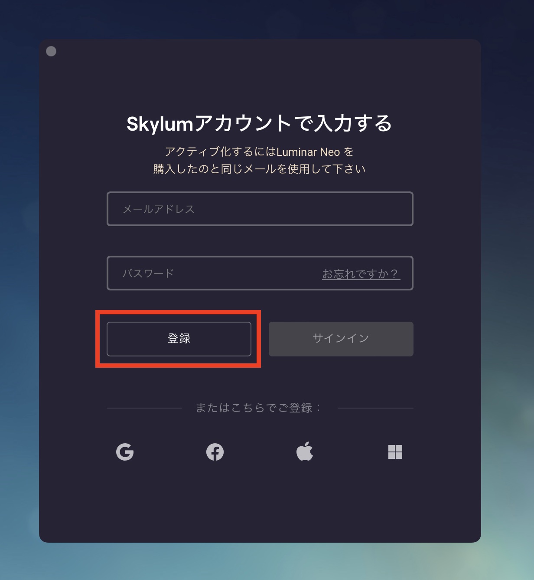
Task: Click the サインイン sign-in button
Action: point(341,339)
